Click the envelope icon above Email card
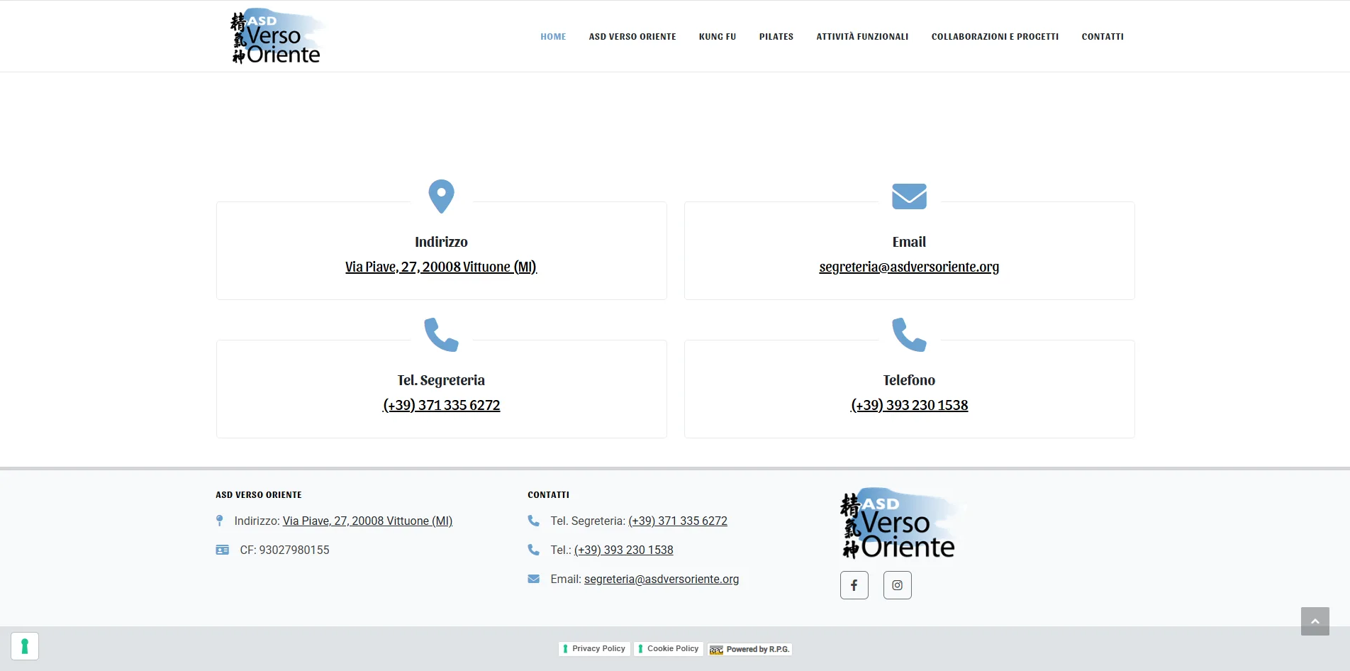 point(909,196)
